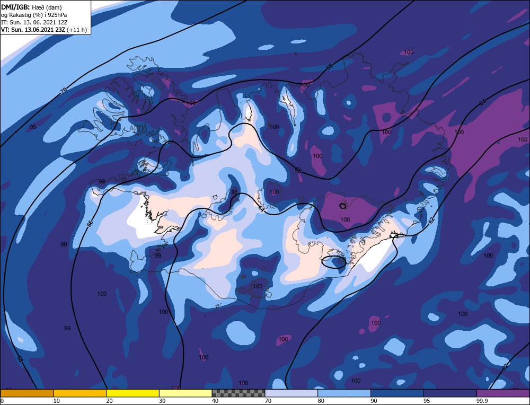Click the '70' height contour label on the map
The image size is (530, 405).
click(64, 90)
